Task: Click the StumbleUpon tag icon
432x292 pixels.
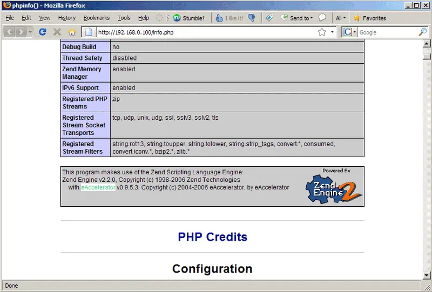Action: point(269,18)
